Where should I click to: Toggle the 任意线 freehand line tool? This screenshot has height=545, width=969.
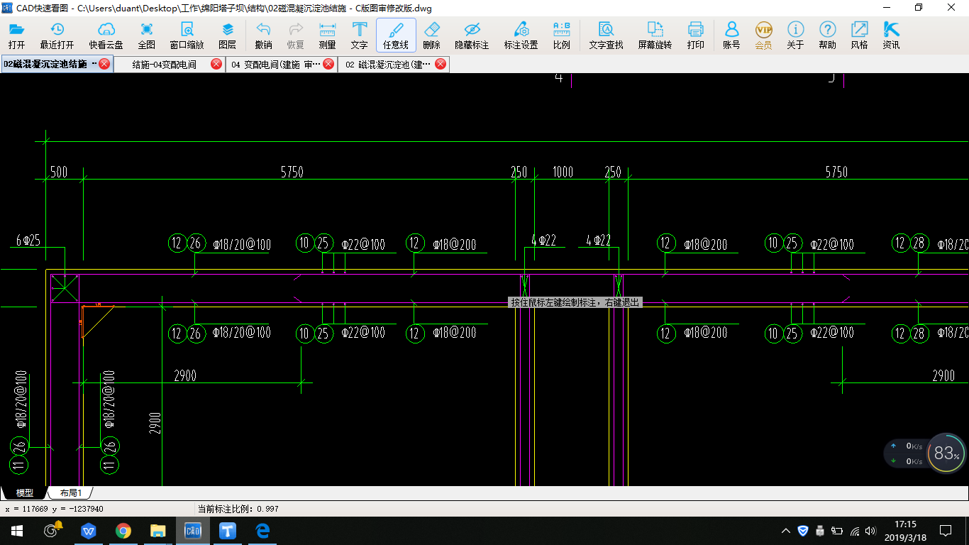pyautogui.click(x=396, y=35)
